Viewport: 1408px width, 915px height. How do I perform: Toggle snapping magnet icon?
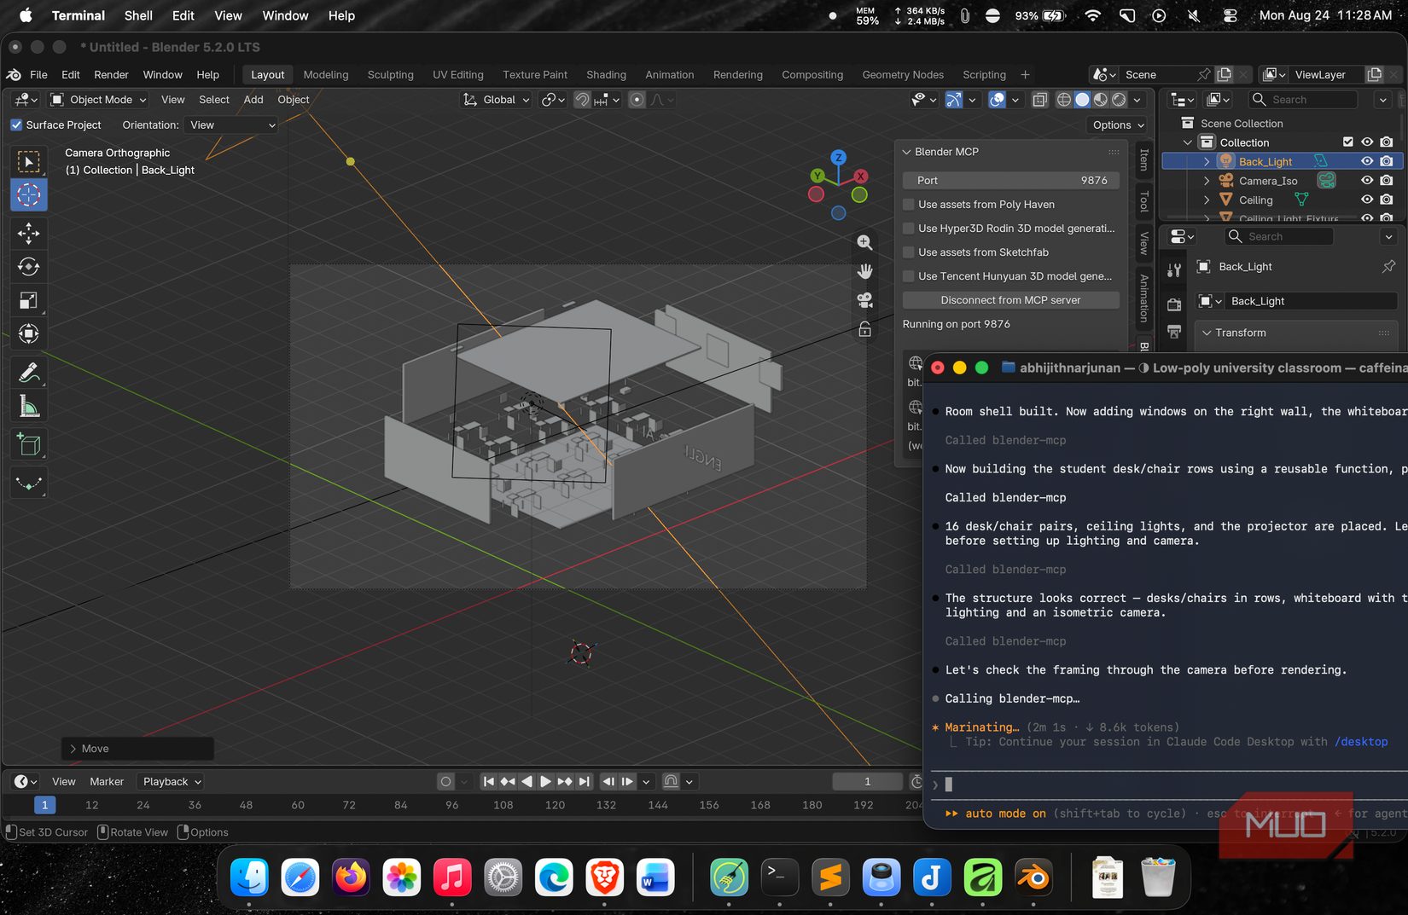coord(582,100)
